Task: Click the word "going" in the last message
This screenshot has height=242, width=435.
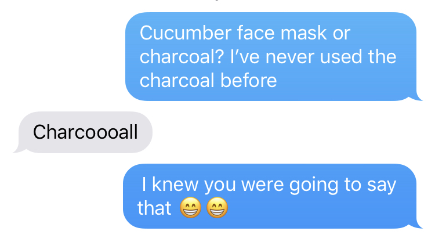Action: (314, 186)
